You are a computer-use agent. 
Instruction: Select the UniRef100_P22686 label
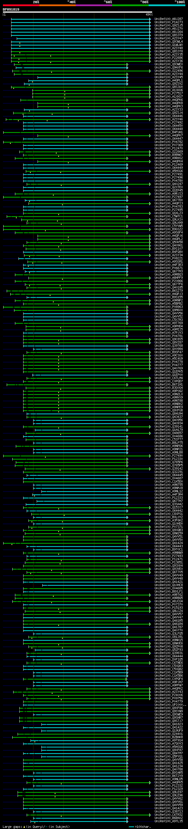point(169,58)
